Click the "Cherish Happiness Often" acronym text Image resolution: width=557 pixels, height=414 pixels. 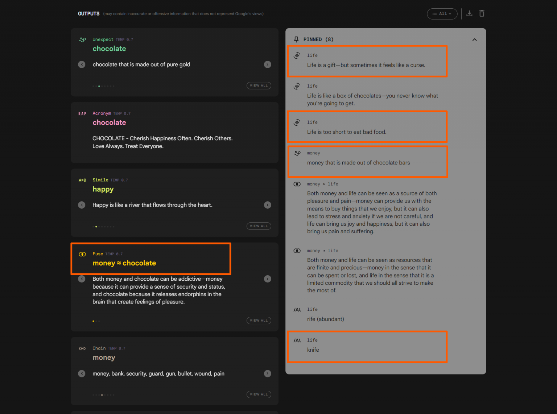162,142
